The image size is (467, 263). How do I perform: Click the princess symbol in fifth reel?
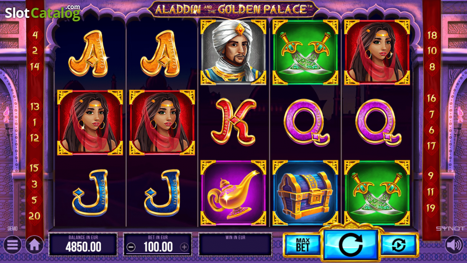click(377, 52)
